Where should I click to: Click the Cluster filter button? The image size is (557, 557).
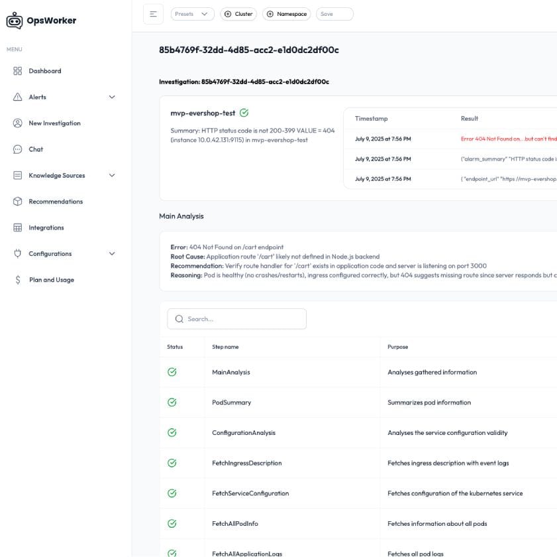point(238,14)
